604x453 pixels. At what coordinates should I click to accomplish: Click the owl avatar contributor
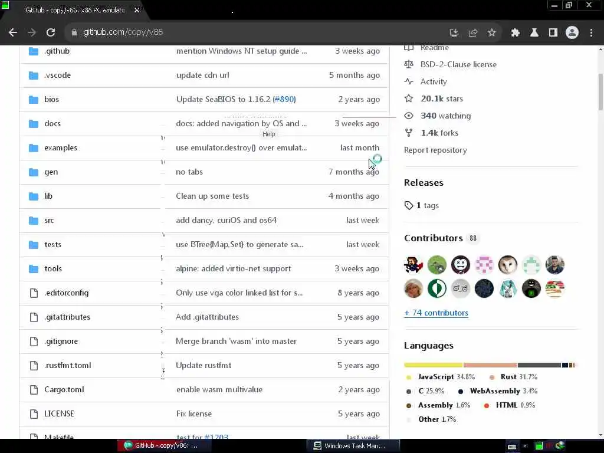pyautogui.click(x=508, y=265)
